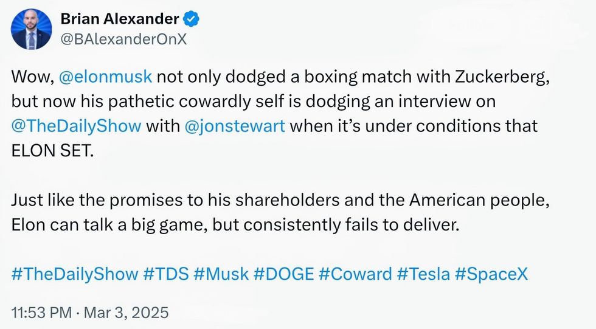The image size is (596, 329).
Task: Click the 'ELON SET.' text line
Action: [54, 151]
